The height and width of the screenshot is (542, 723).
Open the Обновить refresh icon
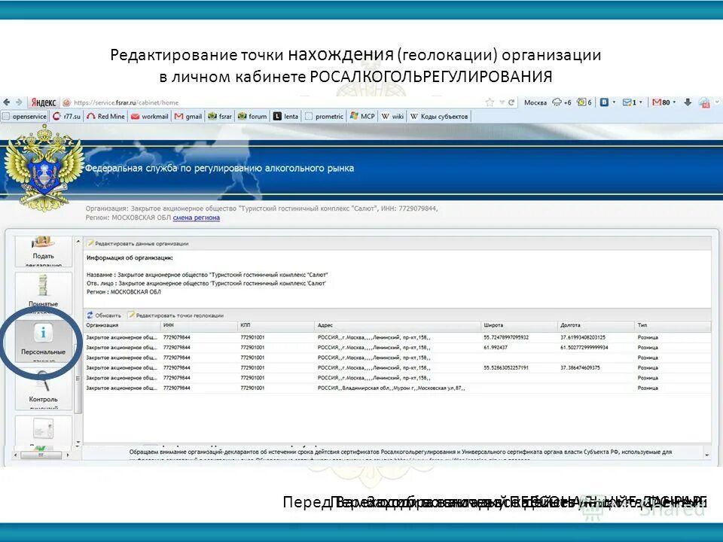point(90,315)
